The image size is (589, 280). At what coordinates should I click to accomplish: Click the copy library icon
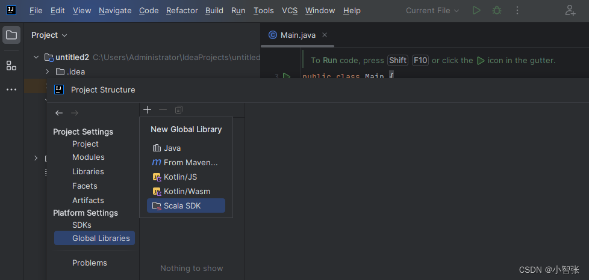tap(179, 109)
